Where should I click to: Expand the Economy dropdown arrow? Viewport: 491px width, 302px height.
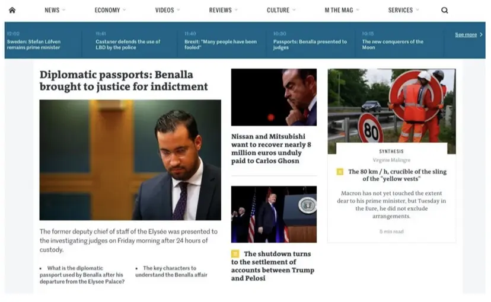coord(125,10)
